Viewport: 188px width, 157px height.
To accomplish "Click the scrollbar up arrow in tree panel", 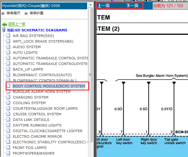I will 91,5.
